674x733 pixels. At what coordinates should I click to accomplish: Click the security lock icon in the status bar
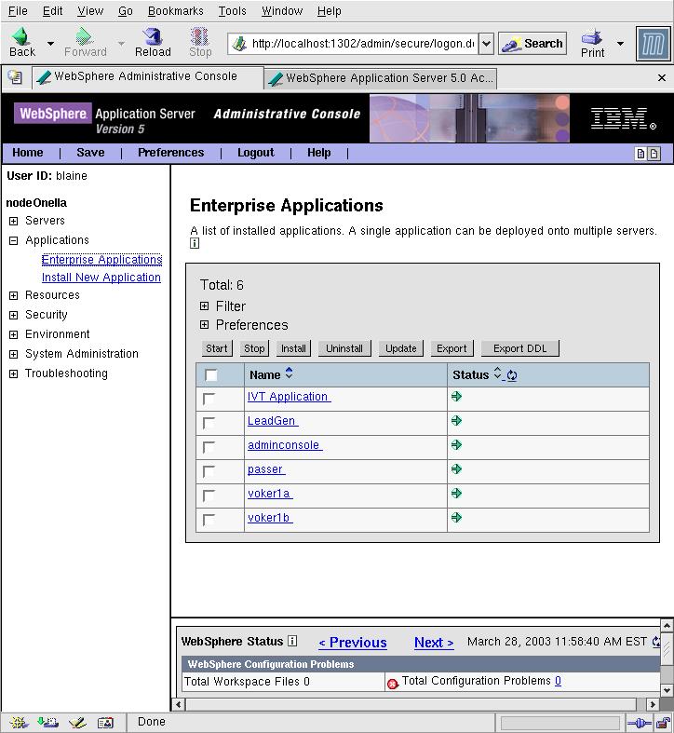point(663,724)
